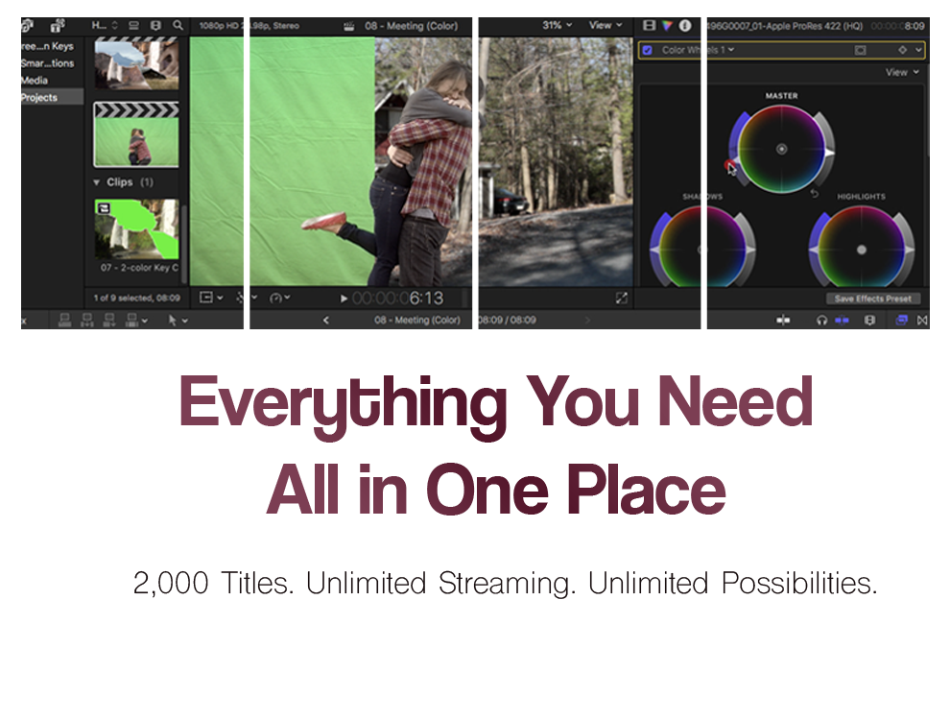Reset the Master color wheel
Viewport: 950px width, 720px height.
pyautogui.click(x=815, y=195)
